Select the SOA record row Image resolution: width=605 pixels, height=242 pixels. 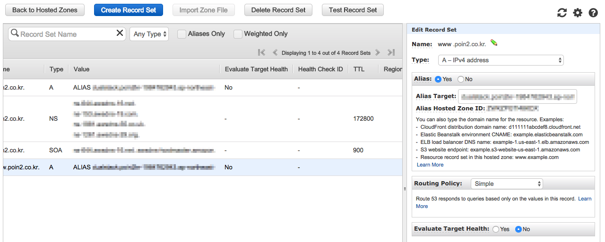(x=203, y=150)
